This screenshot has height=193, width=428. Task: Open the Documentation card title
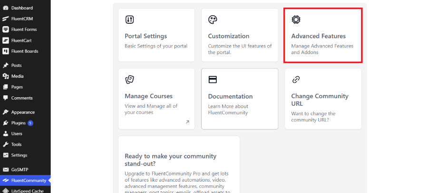230,96
